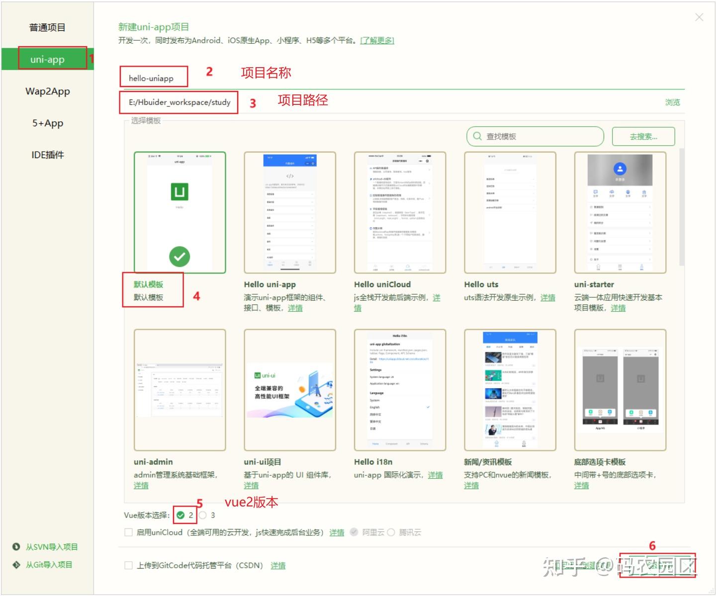The height and width of the screenshot is (596, 716).
Task: Open the 了解更多 link
Action: 376,40
